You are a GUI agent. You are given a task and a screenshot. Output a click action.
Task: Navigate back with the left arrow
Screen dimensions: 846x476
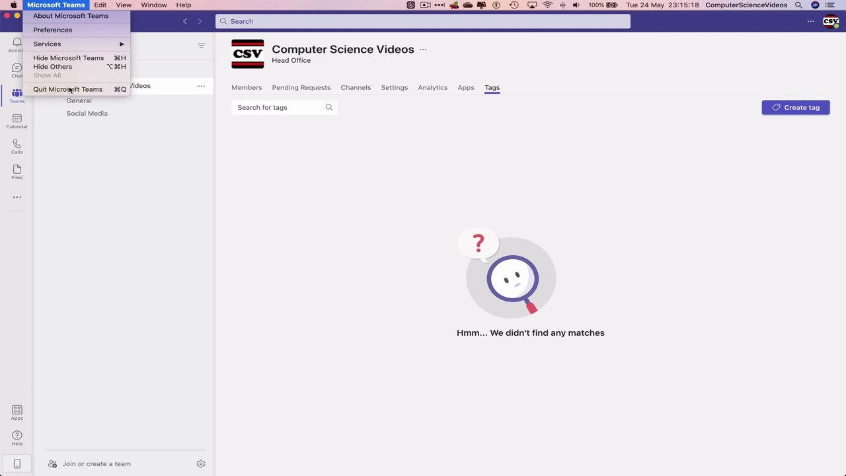(x=185, y=21)
